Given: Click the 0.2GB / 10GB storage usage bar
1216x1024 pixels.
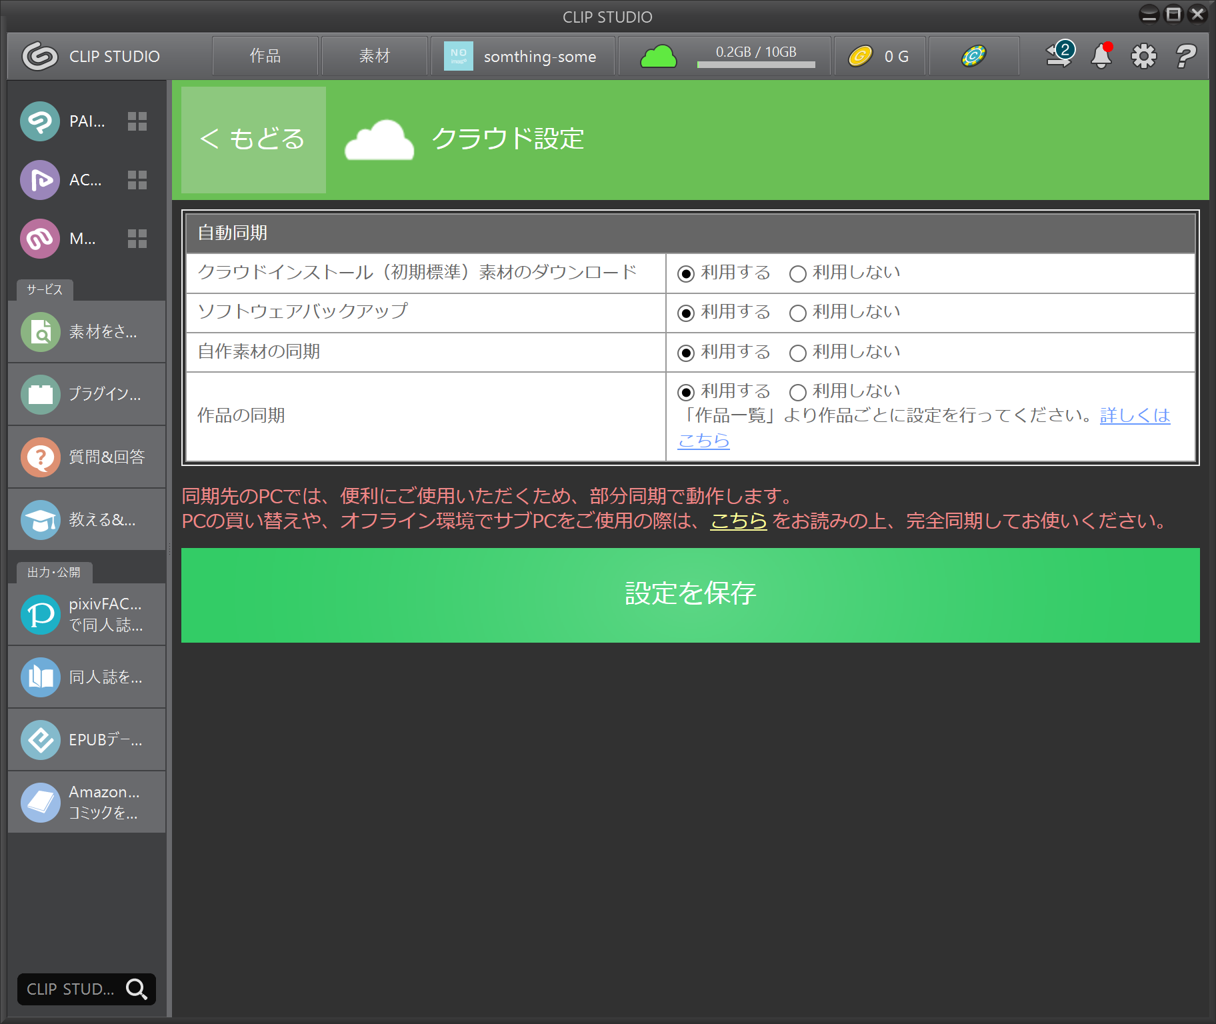Looking at the screenshot, I should coord(756,57).
